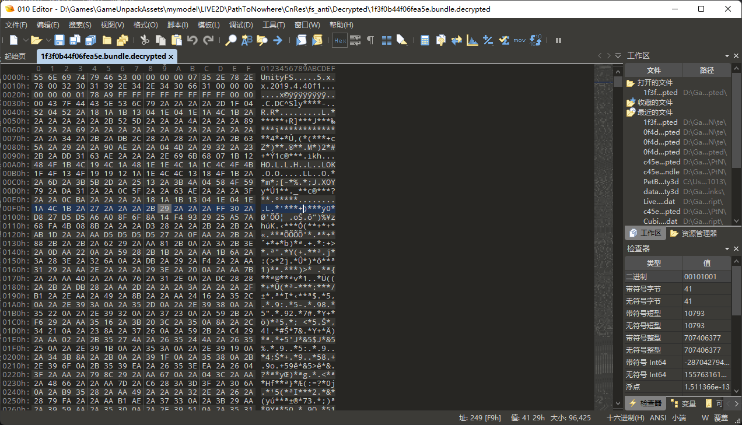
Task: Open the Hex Operations plus-minus icon
Action: [x=488, y=40]
